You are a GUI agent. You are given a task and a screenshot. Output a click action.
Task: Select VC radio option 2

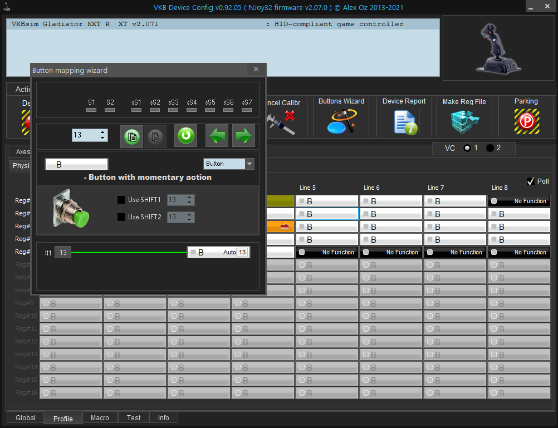[490, 148]
